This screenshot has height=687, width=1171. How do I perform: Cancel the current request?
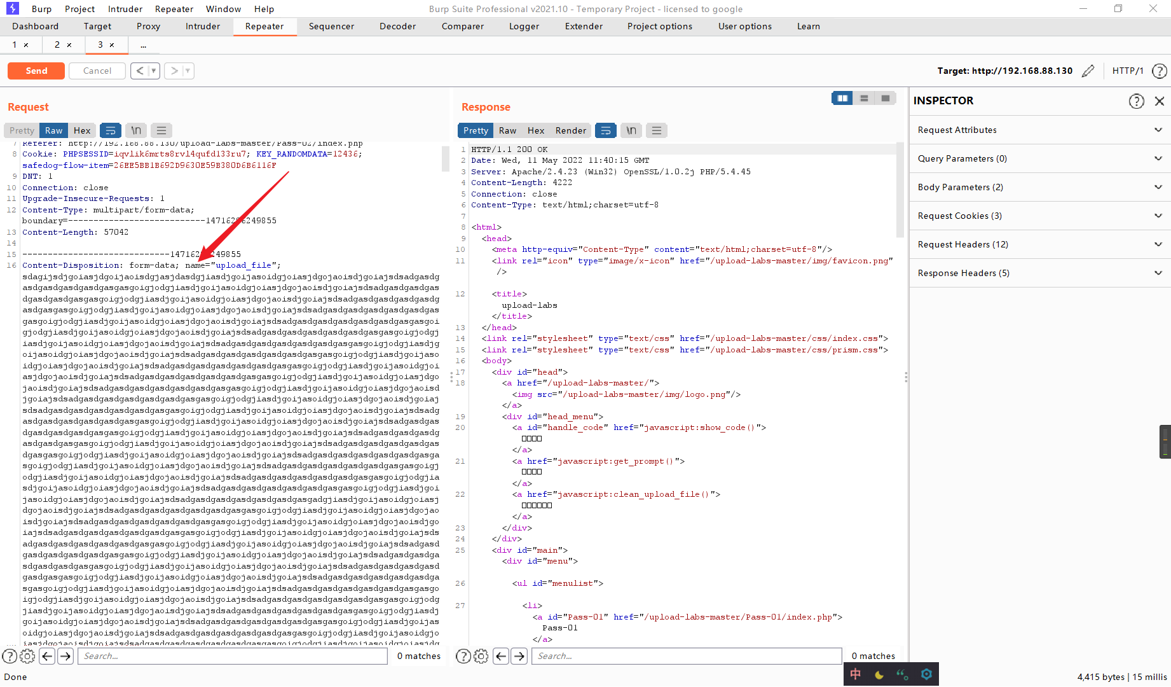pos(97,71)
